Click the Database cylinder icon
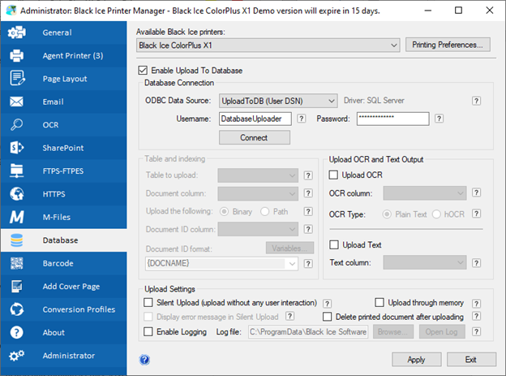The image size is (506, 376). 16,240
